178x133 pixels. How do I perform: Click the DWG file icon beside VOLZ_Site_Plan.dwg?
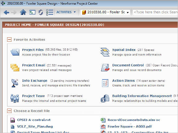13,127
